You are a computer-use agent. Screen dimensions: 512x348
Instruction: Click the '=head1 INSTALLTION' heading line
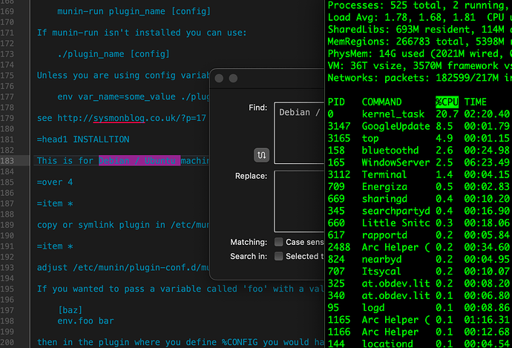tap(83, 139)
